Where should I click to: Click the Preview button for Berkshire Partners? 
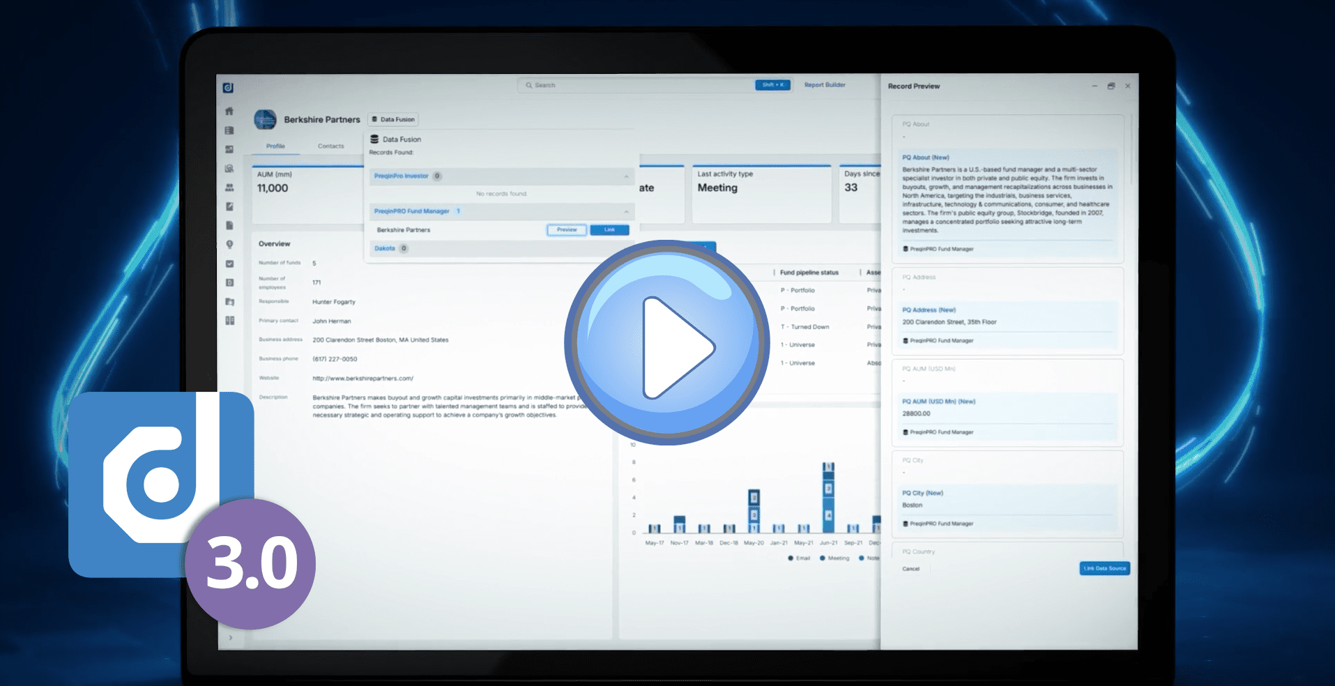pos(566,230)
